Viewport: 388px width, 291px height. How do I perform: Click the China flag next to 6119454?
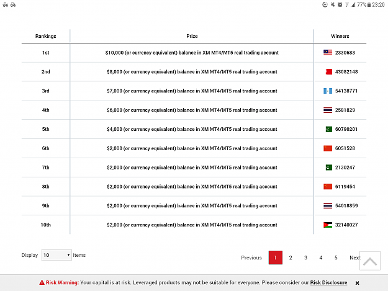click(x=328, y=186)
